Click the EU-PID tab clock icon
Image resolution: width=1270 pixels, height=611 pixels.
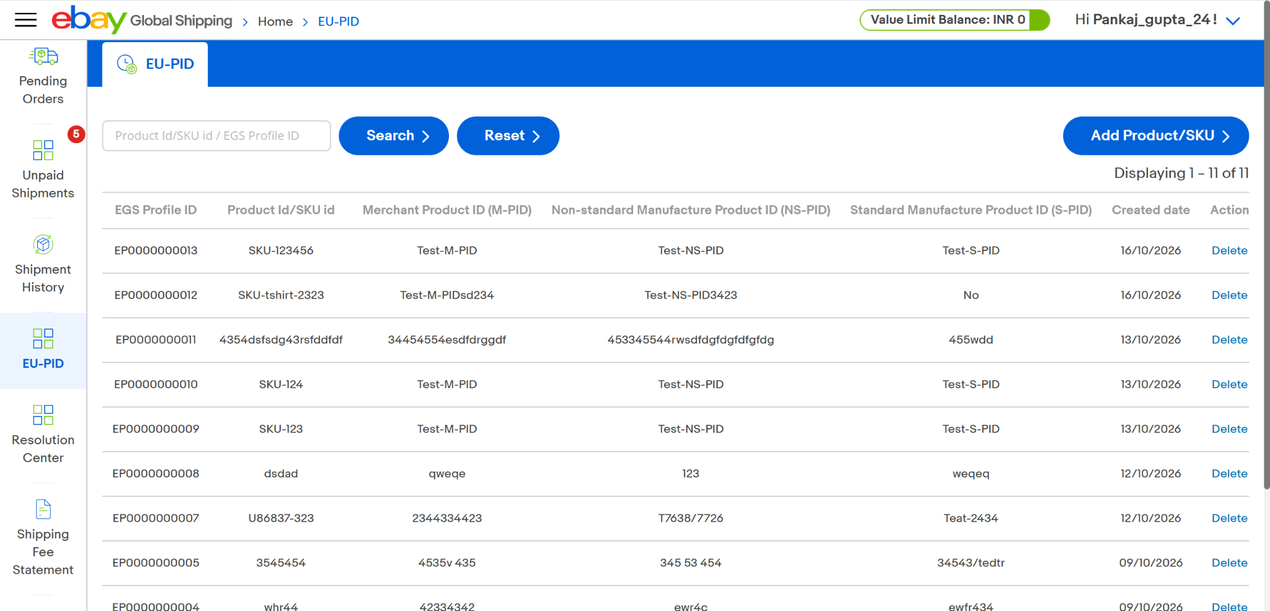tap(127, 64)
